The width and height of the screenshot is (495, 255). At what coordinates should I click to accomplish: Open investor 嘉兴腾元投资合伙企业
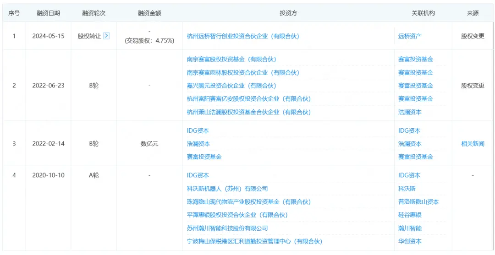[x=231, y=86]
